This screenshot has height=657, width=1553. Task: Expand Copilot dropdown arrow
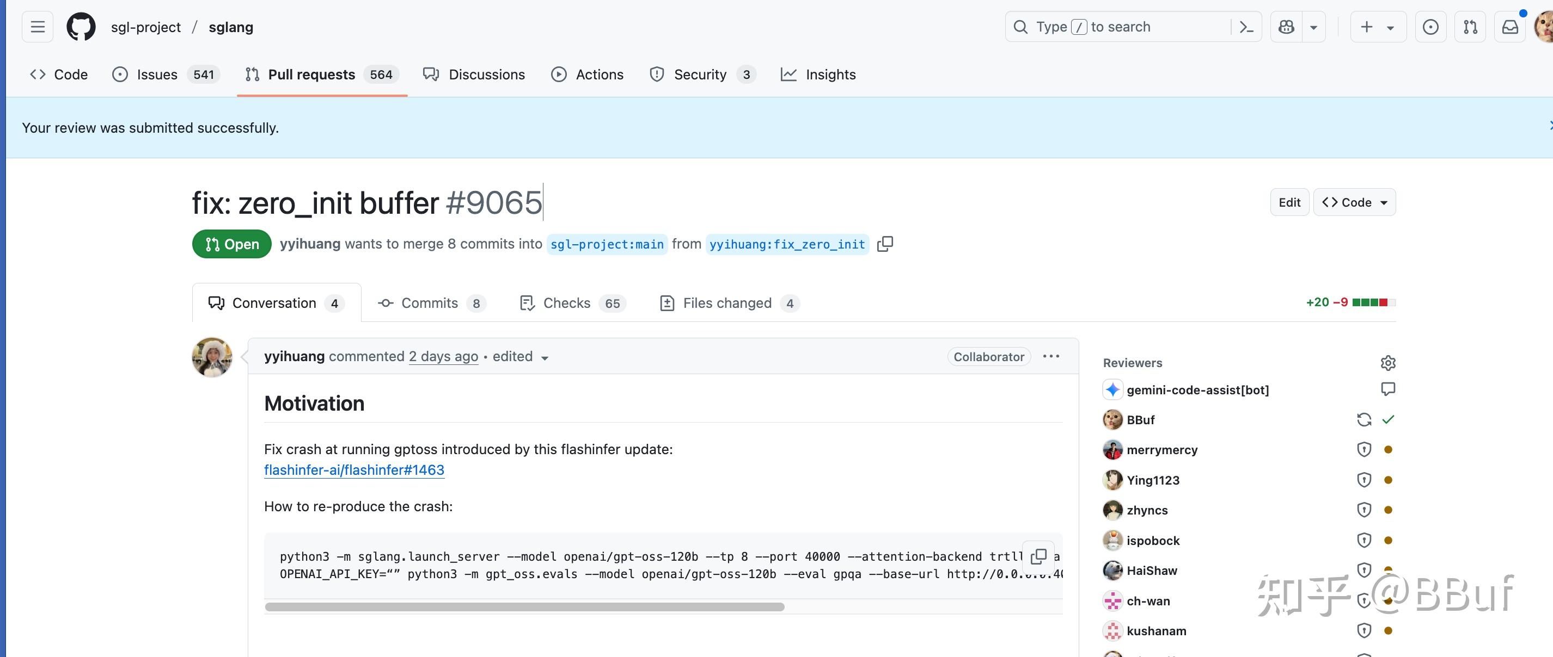[x=1313, y=27]
